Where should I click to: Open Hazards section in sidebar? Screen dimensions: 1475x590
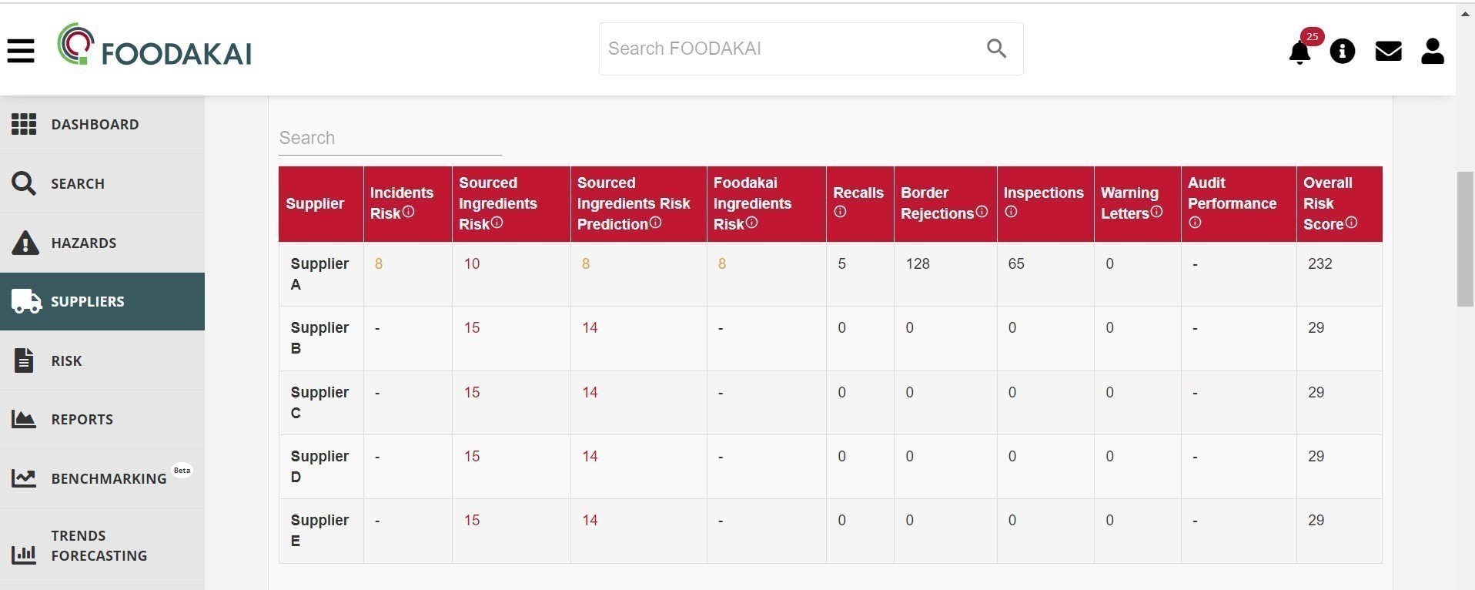[84, 243]
